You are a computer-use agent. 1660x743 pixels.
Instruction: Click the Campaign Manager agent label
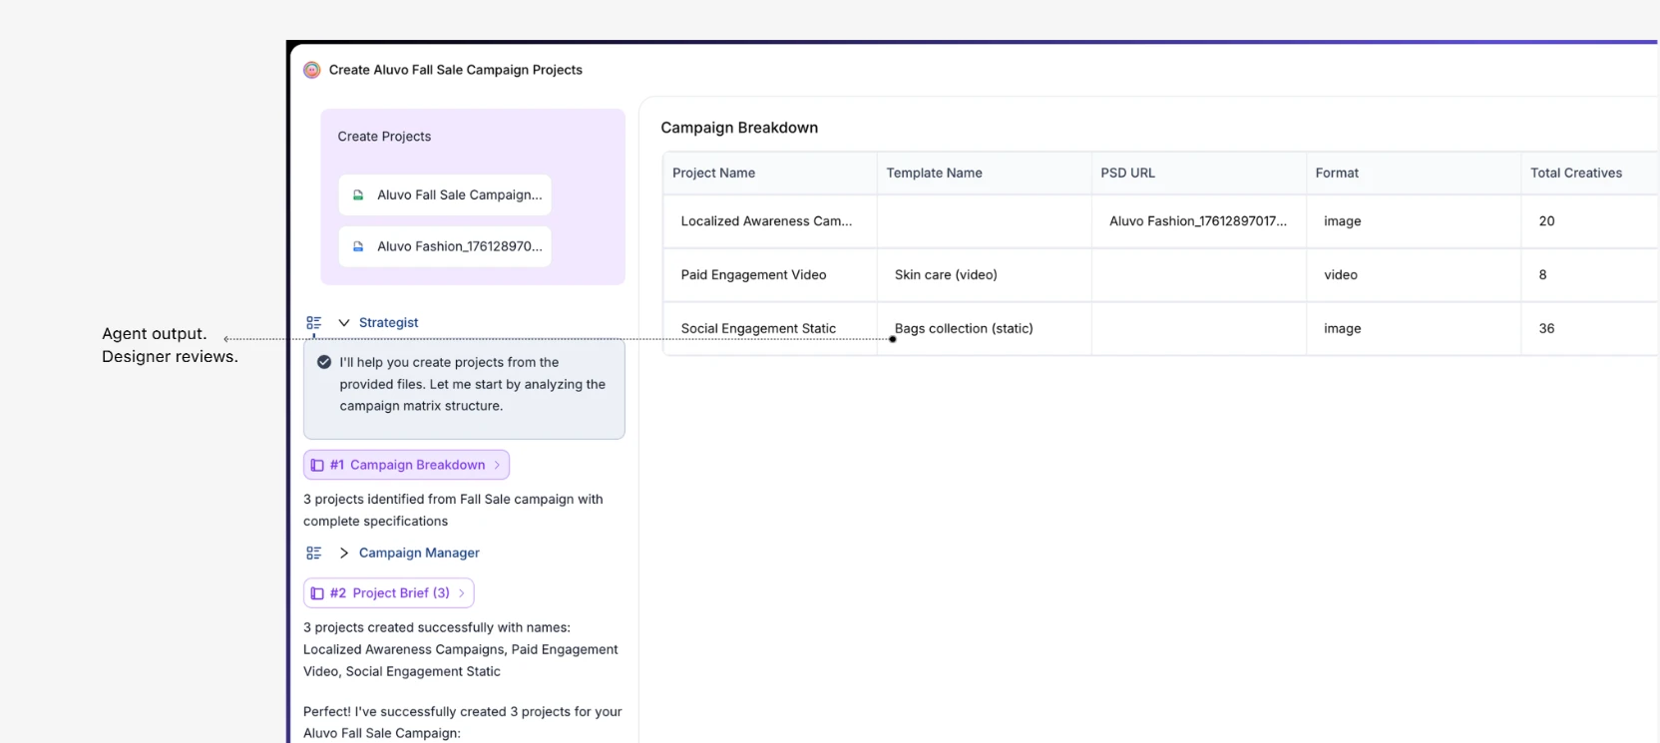(419, 553)
